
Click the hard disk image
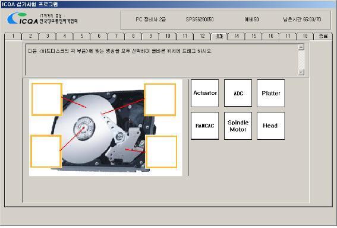click(x=106, y=127)
